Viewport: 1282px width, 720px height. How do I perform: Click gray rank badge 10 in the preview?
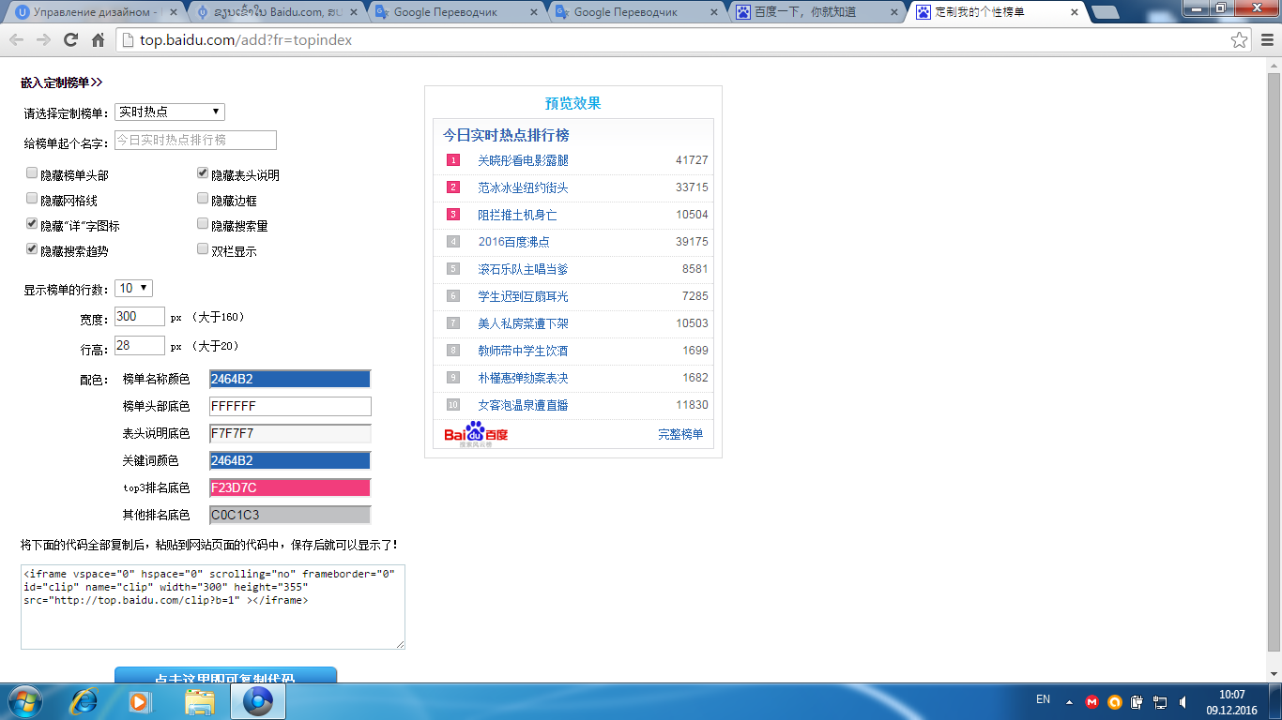pos(453,405)
